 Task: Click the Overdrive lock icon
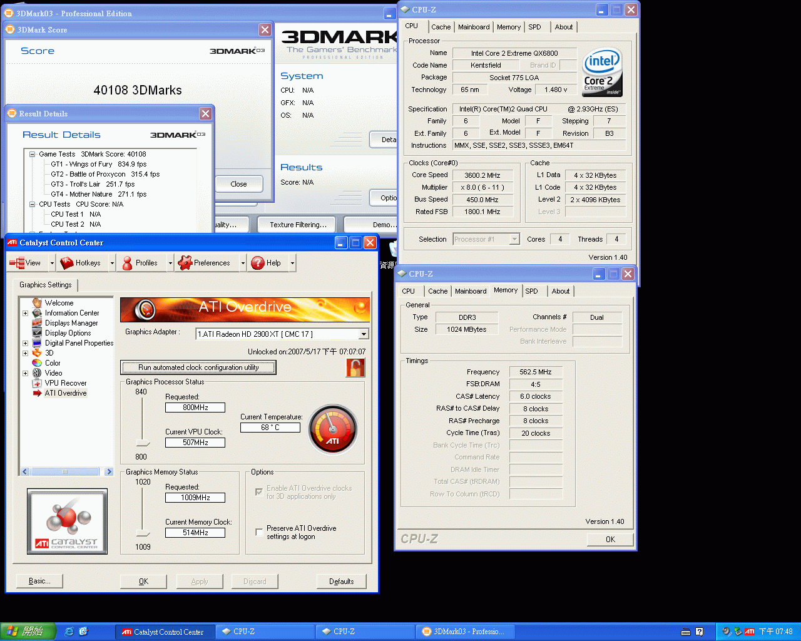[x=355, y=367]
